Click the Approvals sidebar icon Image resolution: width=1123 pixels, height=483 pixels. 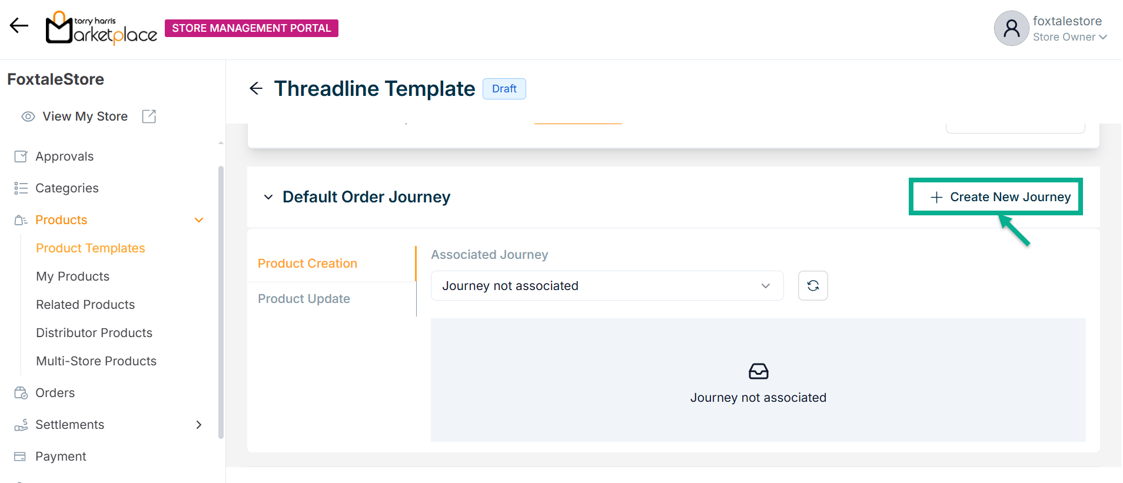[21, 156]
